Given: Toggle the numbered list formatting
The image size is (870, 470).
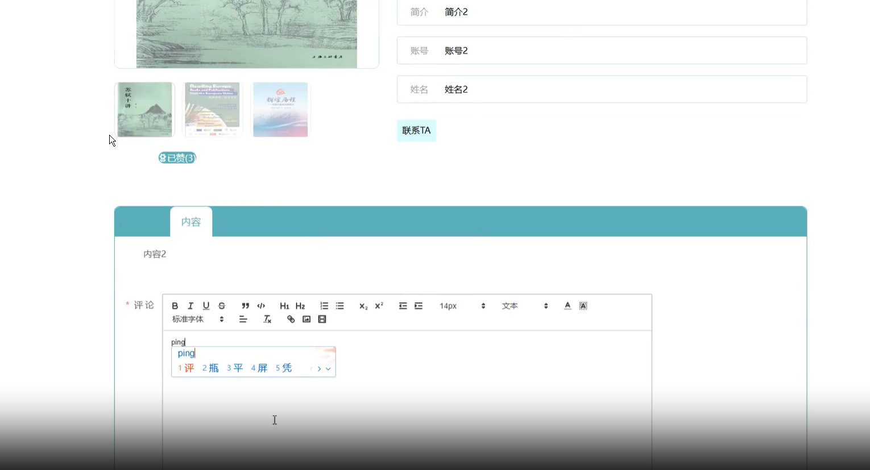Looking at the screenshot, I should 324,306.
